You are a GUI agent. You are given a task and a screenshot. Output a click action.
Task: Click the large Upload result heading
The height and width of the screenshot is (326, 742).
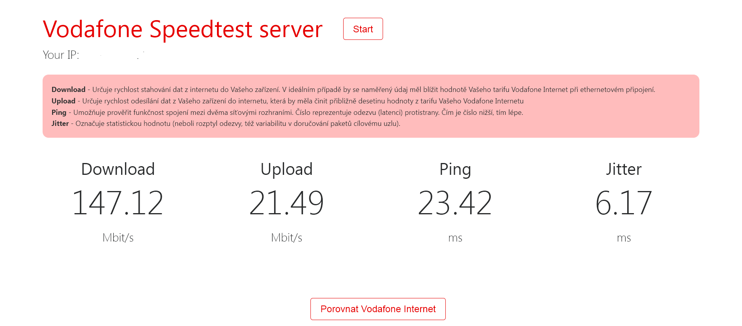pyautogui.click(x=286, y=169)
